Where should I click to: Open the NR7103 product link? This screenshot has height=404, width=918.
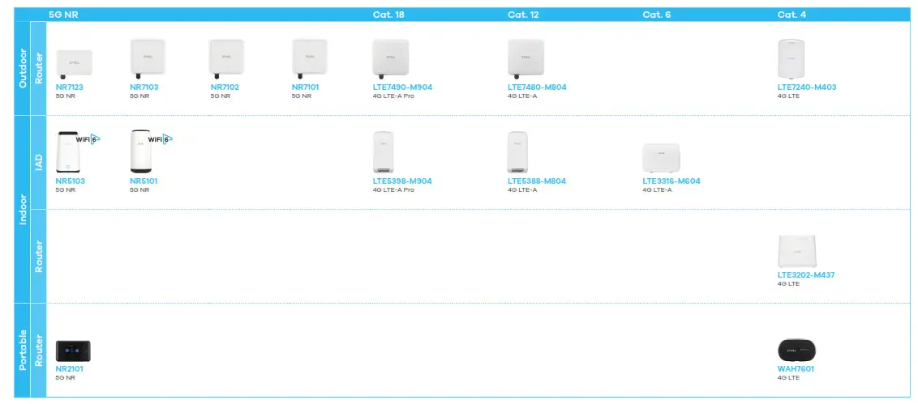(144, 87)
